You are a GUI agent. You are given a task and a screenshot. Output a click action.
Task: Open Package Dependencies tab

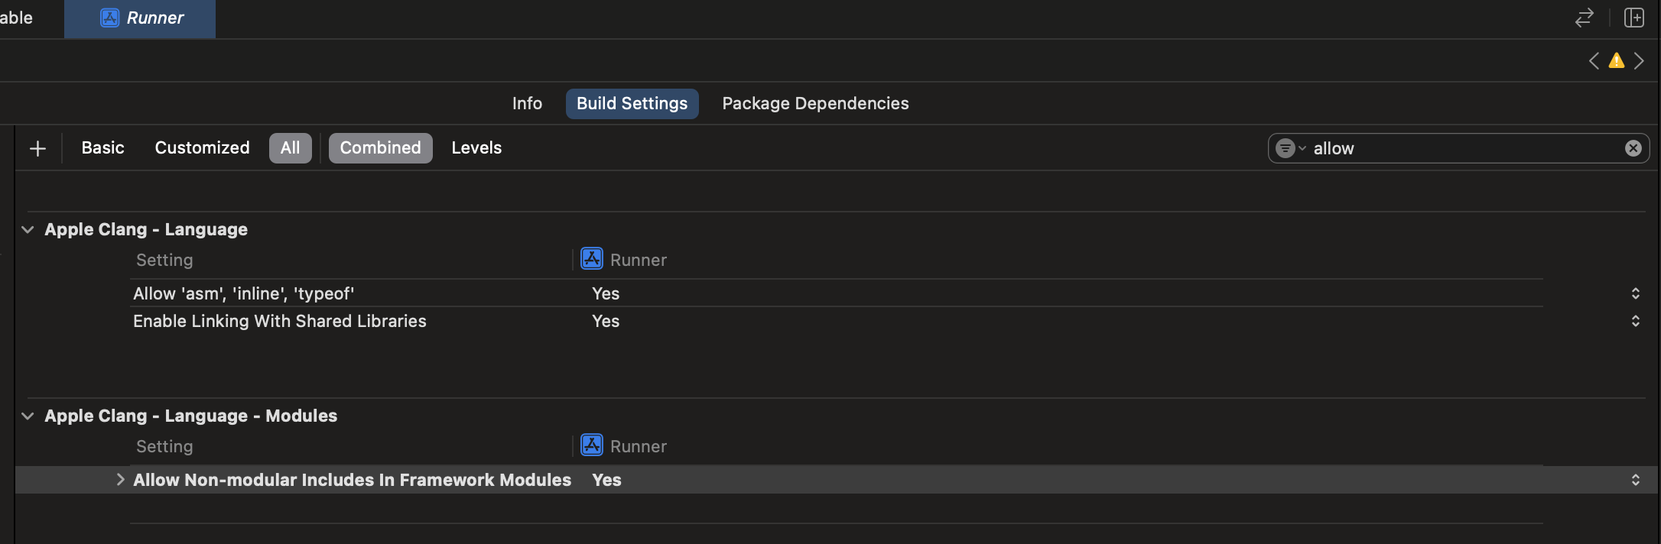tap(815, 103)
